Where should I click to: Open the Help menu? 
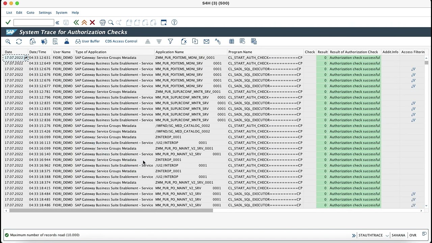tap(75, 12)
